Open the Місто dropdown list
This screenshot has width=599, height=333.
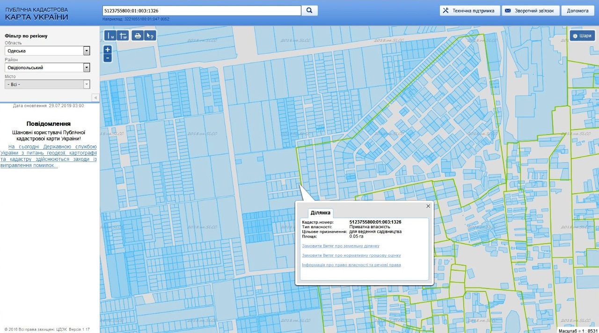pos(86,85)
